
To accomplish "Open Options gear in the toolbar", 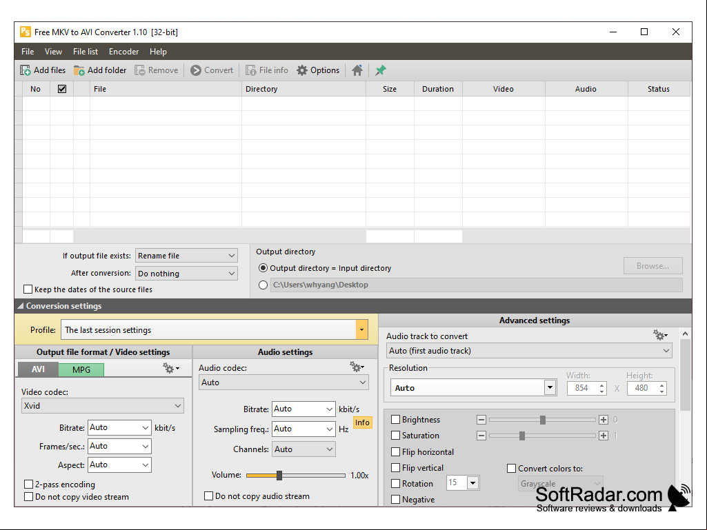I will [302, 70].
